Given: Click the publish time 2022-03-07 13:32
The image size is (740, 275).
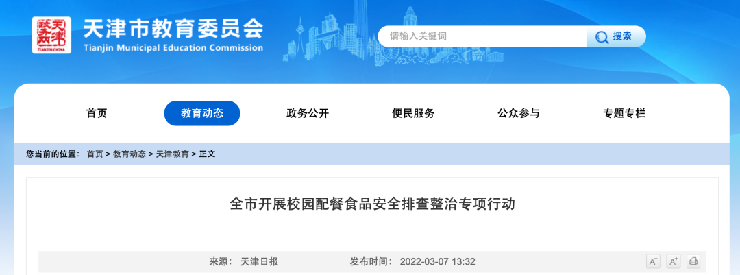Looking at the screenshot, I should tap(437, 261).
